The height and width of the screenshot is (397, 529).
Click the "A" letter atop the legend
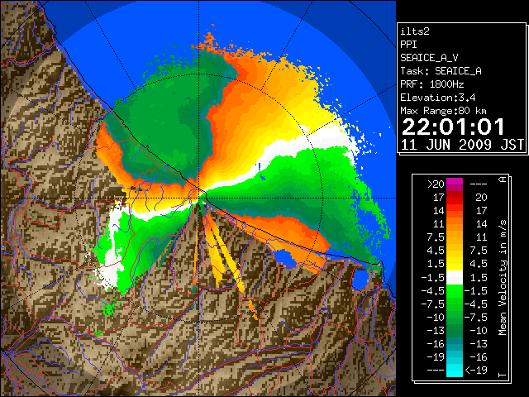(x=503, y=179)
